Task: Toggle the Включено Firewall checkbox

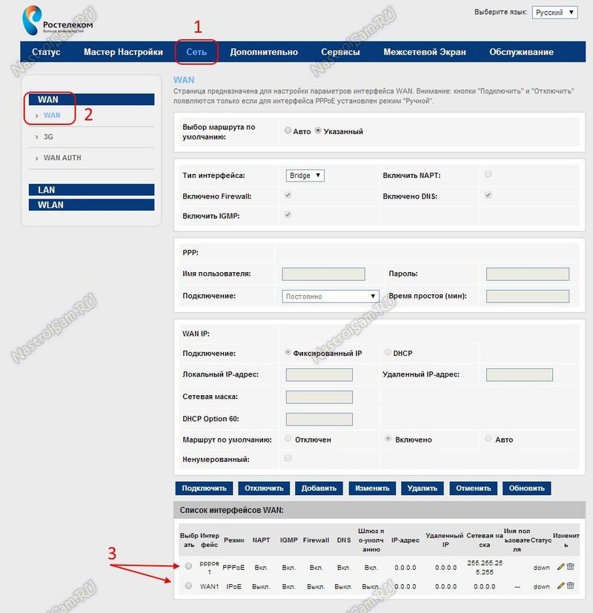Action: [288, 195]
